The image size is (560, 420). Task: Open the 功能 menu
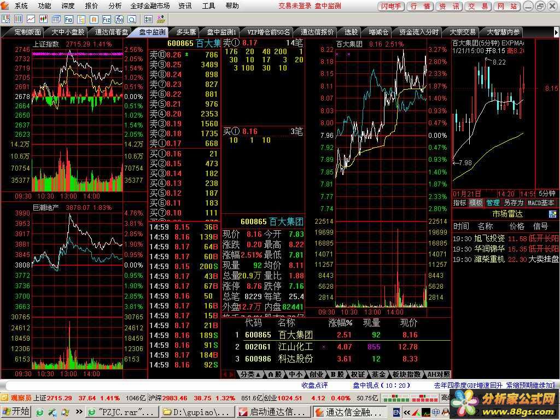click(45, 5)
